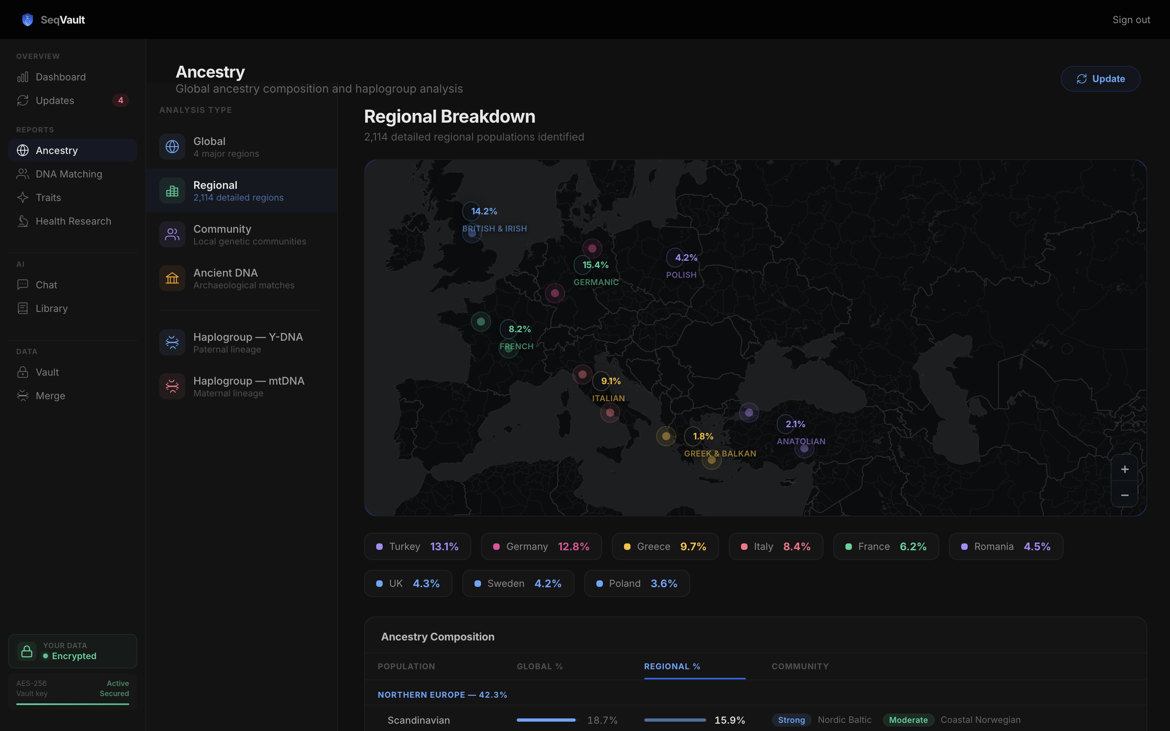Open the Vault lock icon in sidebar
The height and width of the screenshot is (731, 1170).
[23, 372]
